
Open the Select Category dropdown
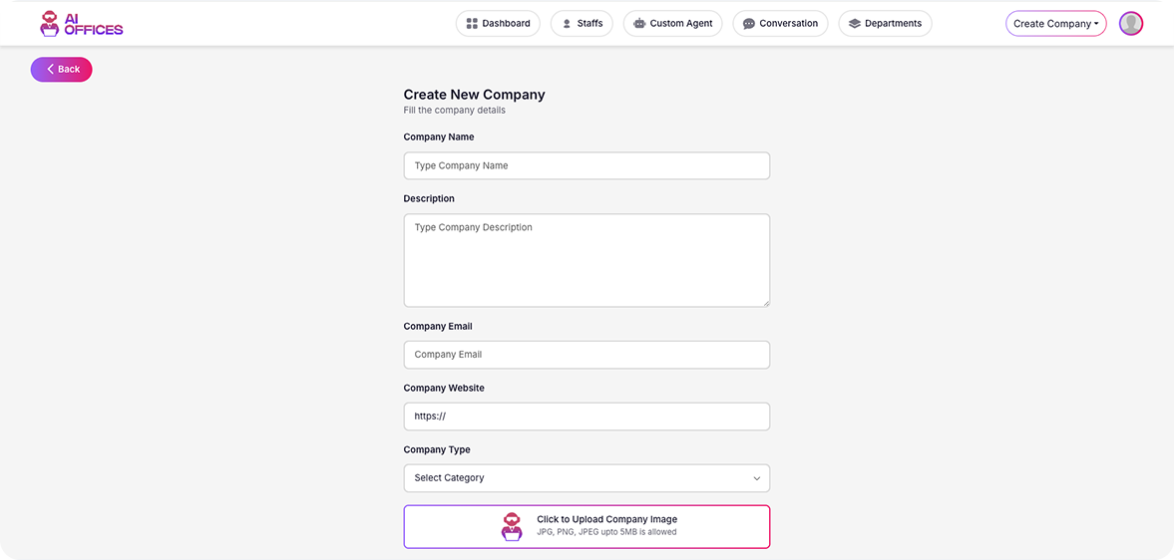click(587, 478)
